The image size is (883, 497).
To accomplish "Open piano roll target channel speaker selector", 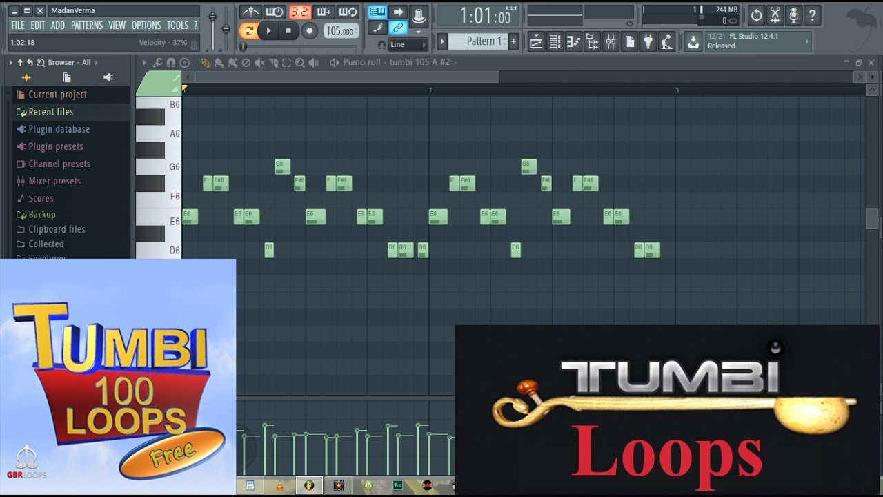I will click(334, 62).
